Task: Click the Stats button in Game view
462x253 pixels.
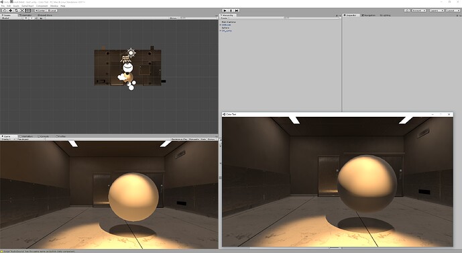Action: (203, 139)
